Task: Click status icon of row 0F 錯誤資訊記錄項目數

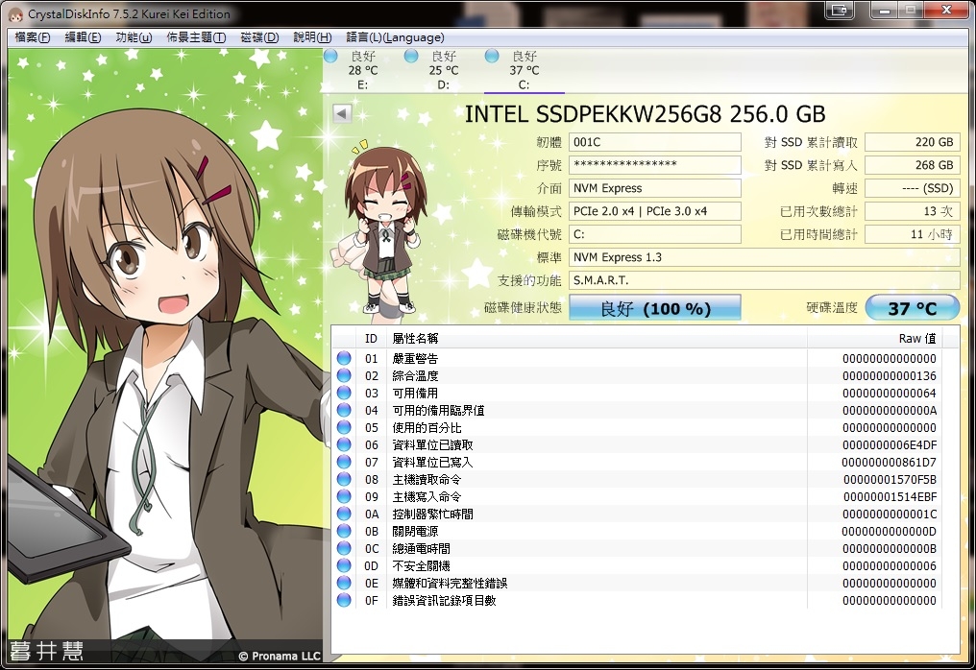Action: tap(344, 600)
